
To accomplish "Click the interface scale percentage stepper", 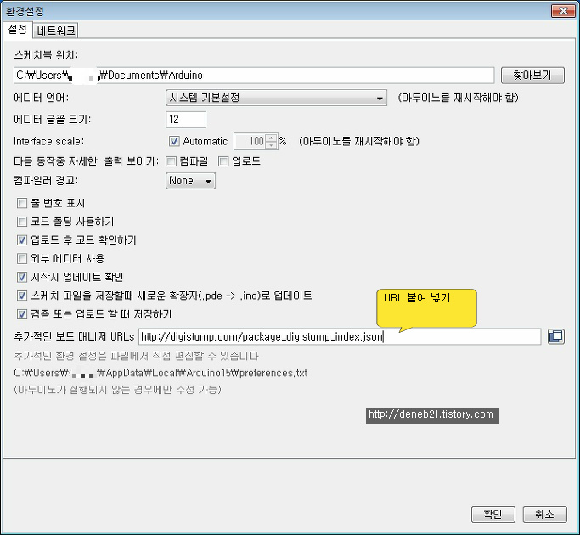I will click(x=271, y=141).
